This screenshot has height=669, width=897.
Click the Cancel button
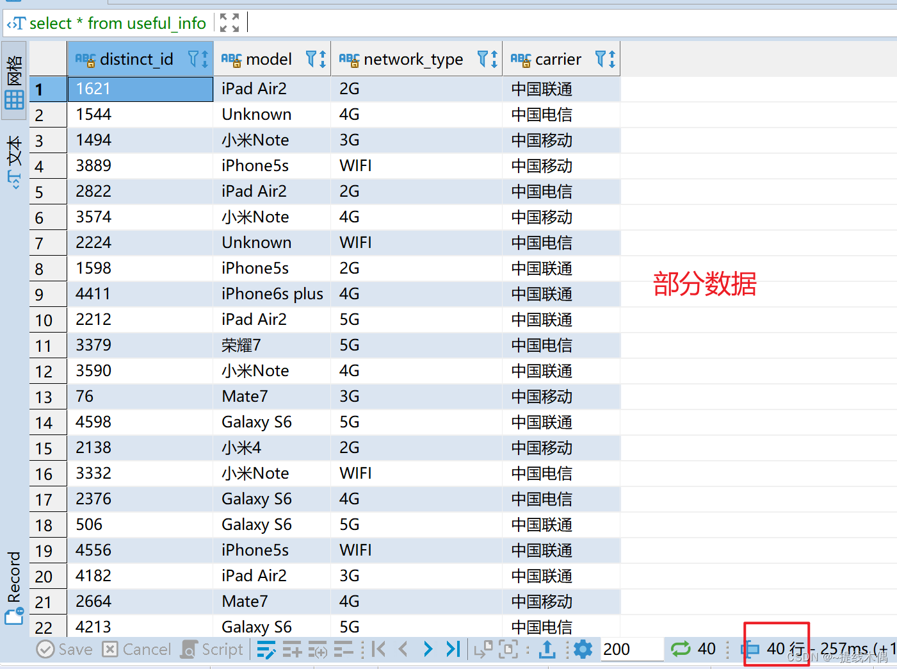(x=137, y=649)
